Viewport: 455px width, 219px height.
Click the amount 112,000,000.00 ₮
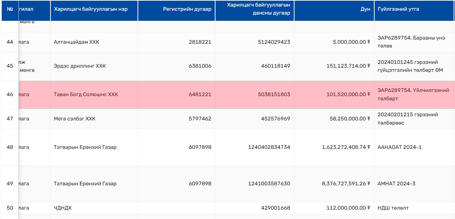pos(348,208)
